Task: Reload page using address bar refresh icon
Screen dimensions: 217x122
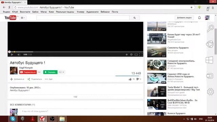Action: pos(15,7)
